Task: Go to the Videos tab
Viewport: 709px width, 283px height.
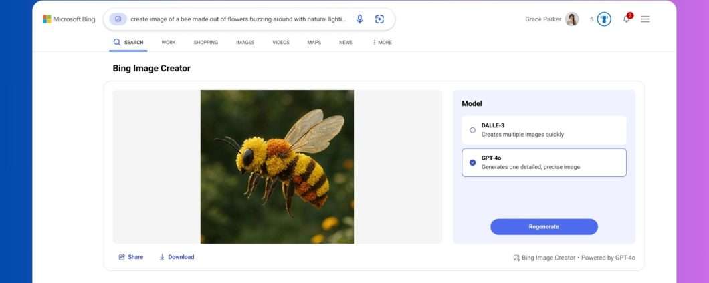Action: coord(281,43)
